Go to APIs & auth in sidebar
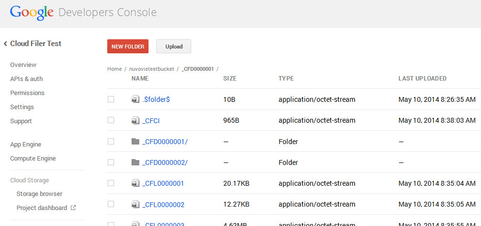The width and height of the screenshot is (481, 226). pos(26,79)
